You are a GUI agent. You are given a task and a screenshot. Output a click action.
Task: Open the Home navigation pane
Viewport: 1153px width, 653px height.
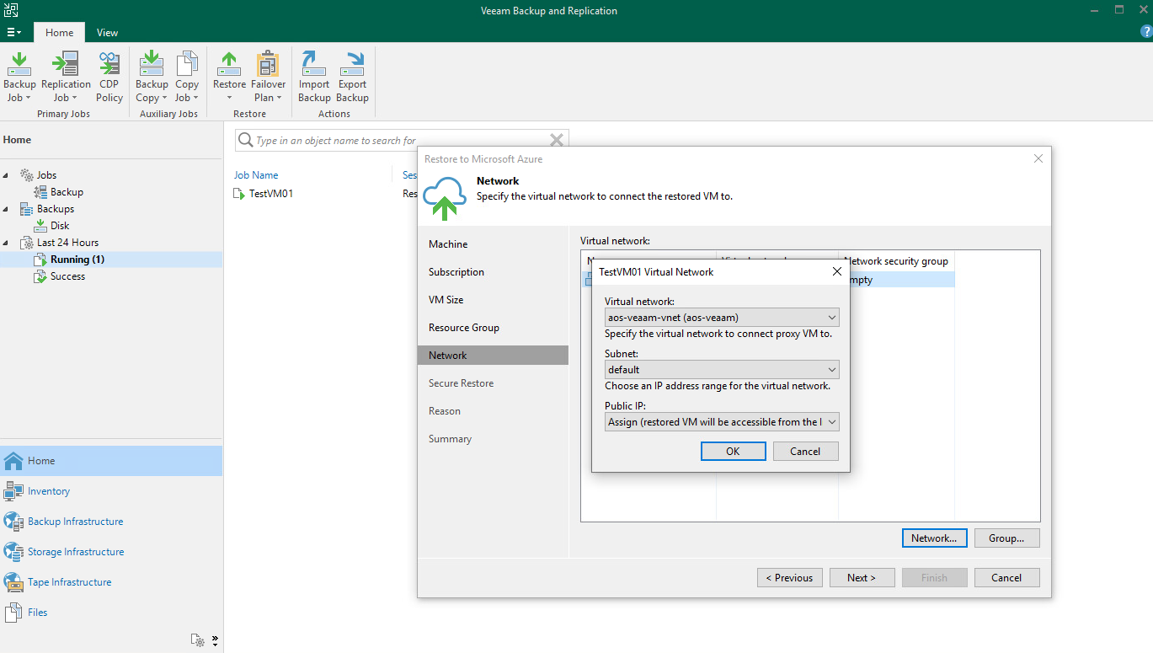click(111, 461)
